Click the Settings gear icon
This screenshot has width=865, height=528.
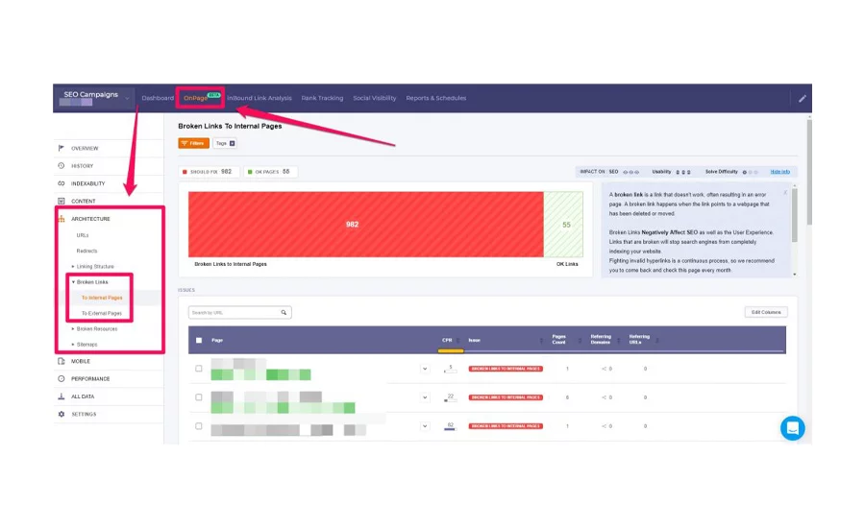[62, 414]
